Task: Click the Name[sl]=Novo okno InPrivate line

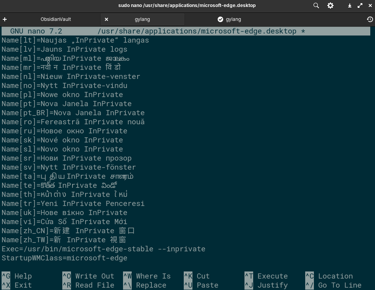Action: click(x=62, y=149)
